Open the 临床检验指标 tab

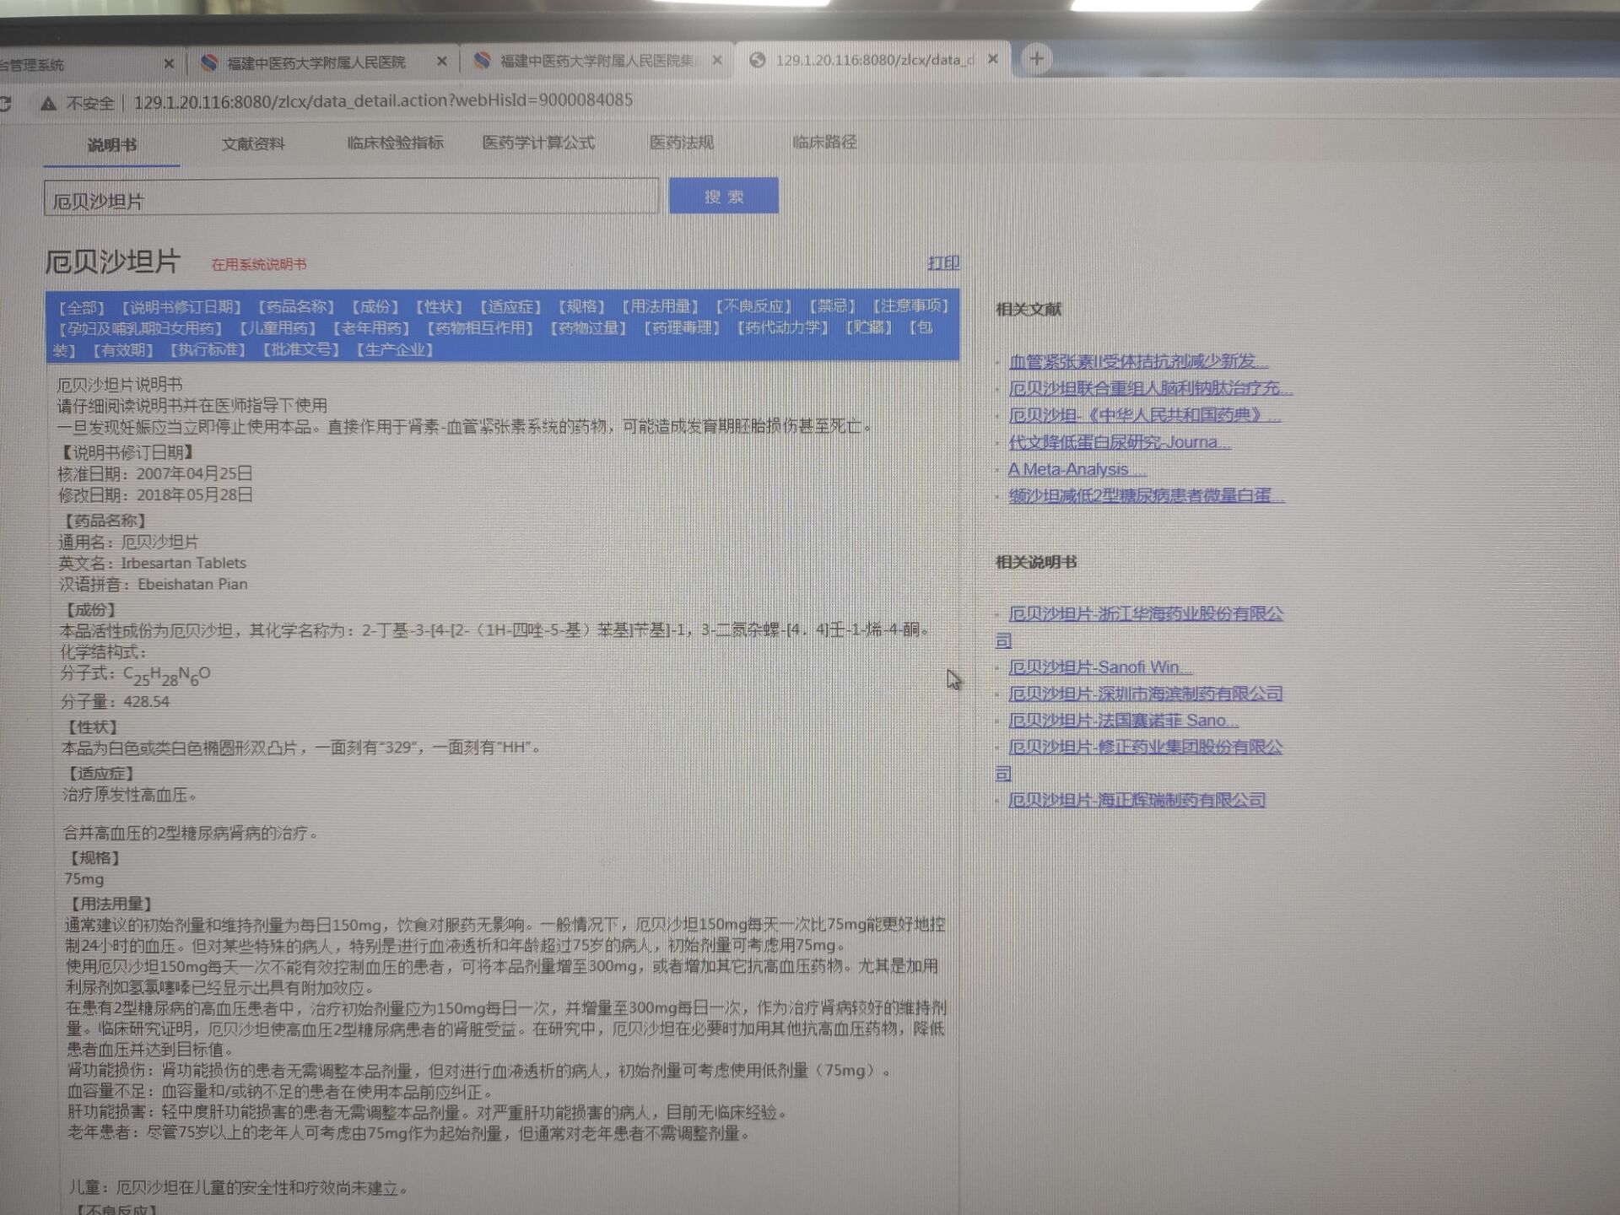tap(395, 143)
